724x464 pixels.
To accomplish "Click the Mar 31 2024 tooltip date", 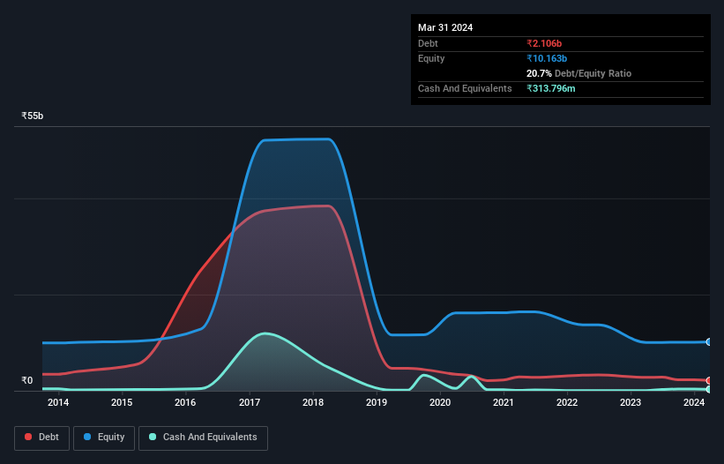I will click(445, 27).
